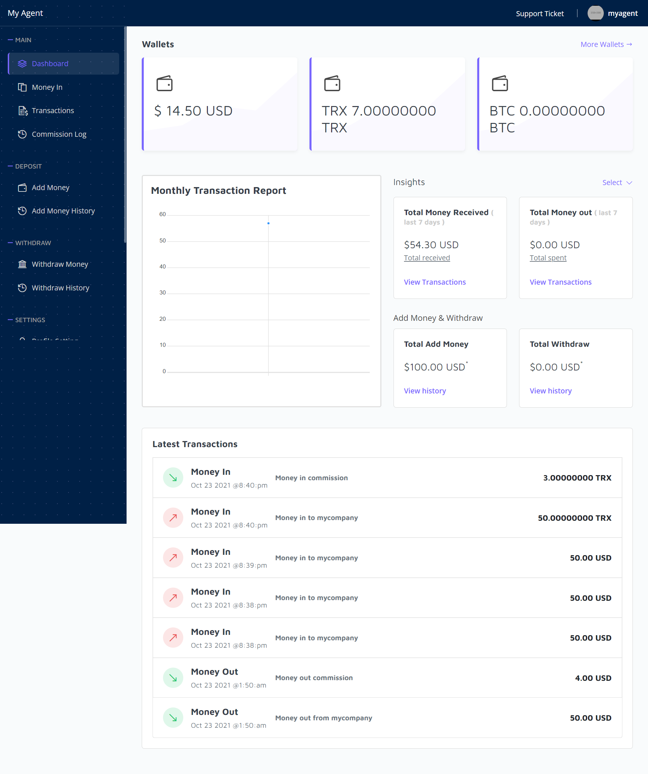
Task: Click the Add Money wallet icon
Action: [x=22, y=188]
